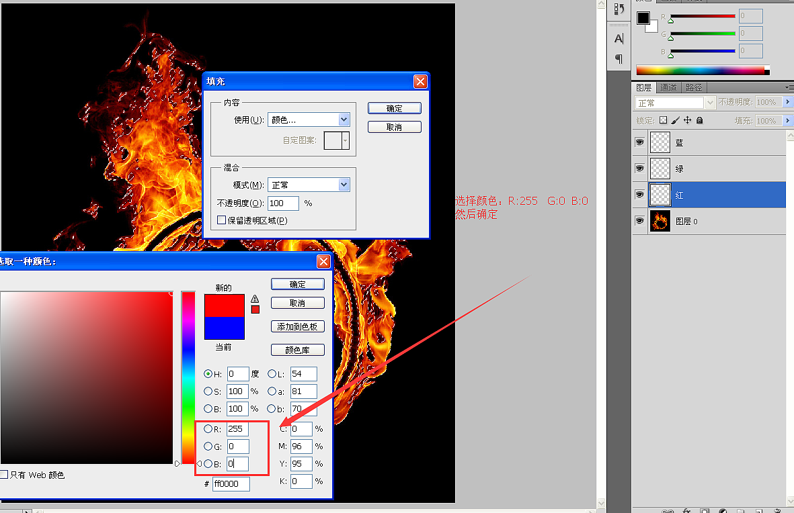Click the hex color field ff0000
The width and height of the screenshot is (794, 513).
point(231,483)
